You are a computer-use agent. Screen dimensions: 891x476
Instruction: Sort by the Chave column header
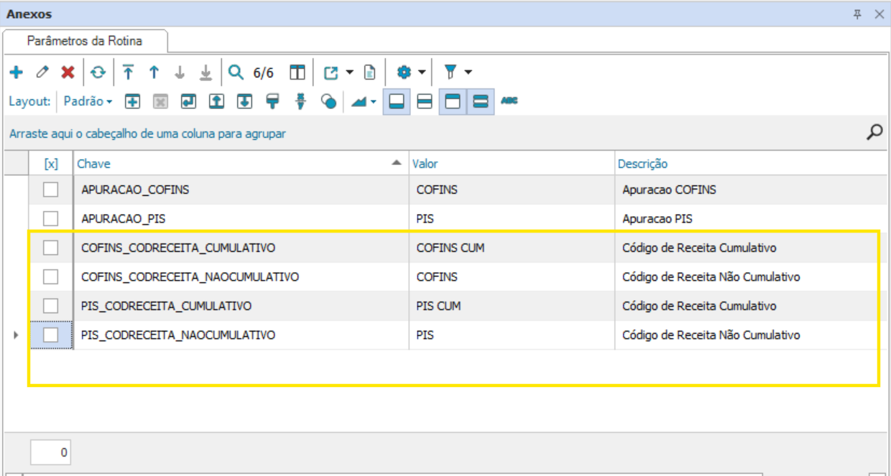pyautogui.click(x=241, y=164)
